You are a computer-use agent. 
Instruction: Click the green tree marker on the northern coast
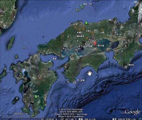pyautogui.click(x=86, y=23)
